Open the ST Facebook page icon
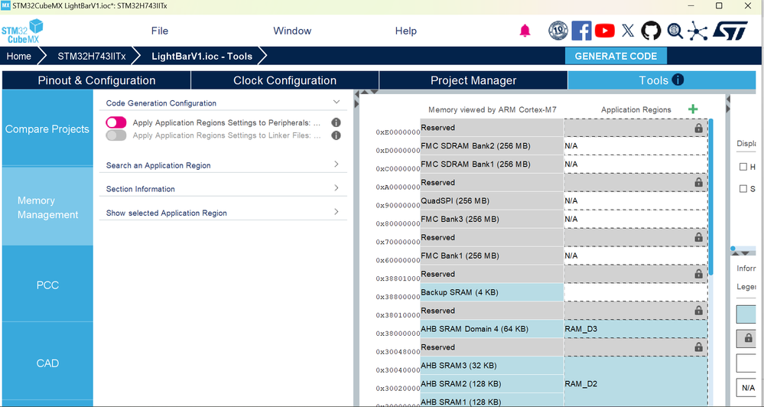This screenshot has width=764, height=407. [x=581, y=31]
